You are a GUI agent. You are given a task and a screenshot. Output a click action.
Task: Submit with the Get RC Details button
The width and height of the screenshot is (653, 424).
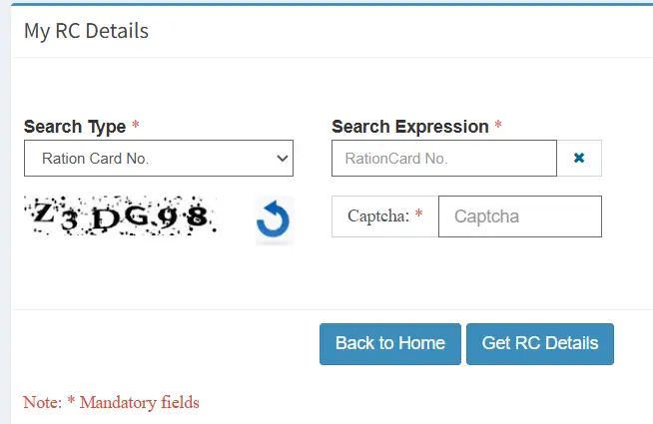pyautogui.click(x=539, y=344)
